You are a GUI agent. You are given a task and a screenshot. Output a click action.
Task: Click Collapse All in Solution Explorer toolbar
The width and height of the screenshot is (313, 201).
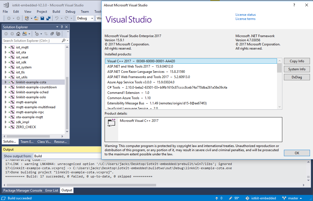pyautogui.click(x=52, y=34)
